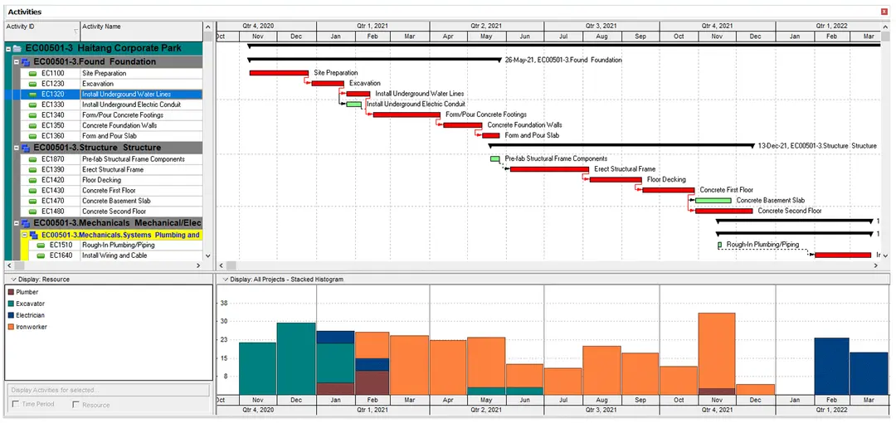Viewport: 896px width, 423px height.
Task: Enable the Time Period checkbox
Action: [x=16, y=405]
